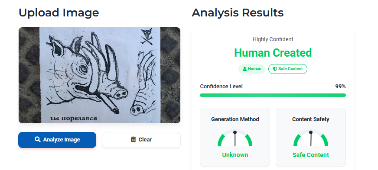Click the Human Created result heading
The width and height of the screenshot is (378, 170).
(x=273, y=53)
